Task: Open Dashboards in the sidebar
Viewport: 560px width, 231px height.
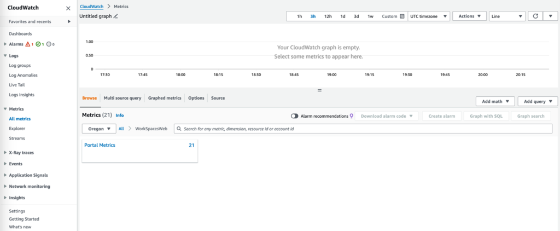Action: [x=20, y=34]
